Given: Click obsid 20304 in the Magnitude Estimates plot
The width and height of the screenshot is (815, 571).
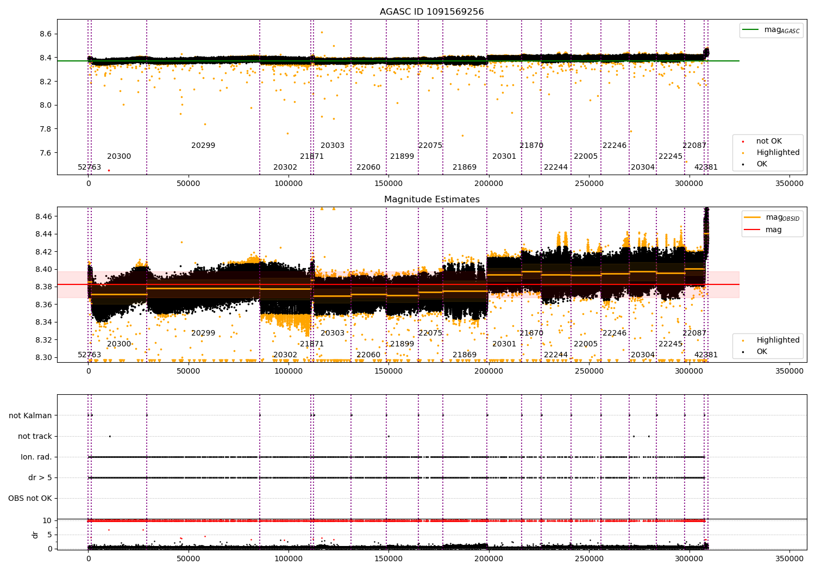Looking at the screenshot, I should pos(643,355).
